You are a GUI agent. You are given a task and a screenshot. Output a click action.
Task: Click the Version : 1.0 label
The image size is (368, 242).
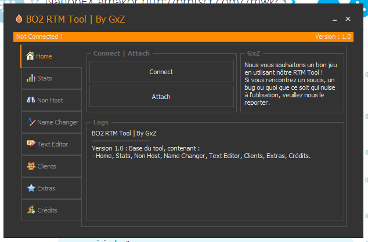[x=333, y=36]
